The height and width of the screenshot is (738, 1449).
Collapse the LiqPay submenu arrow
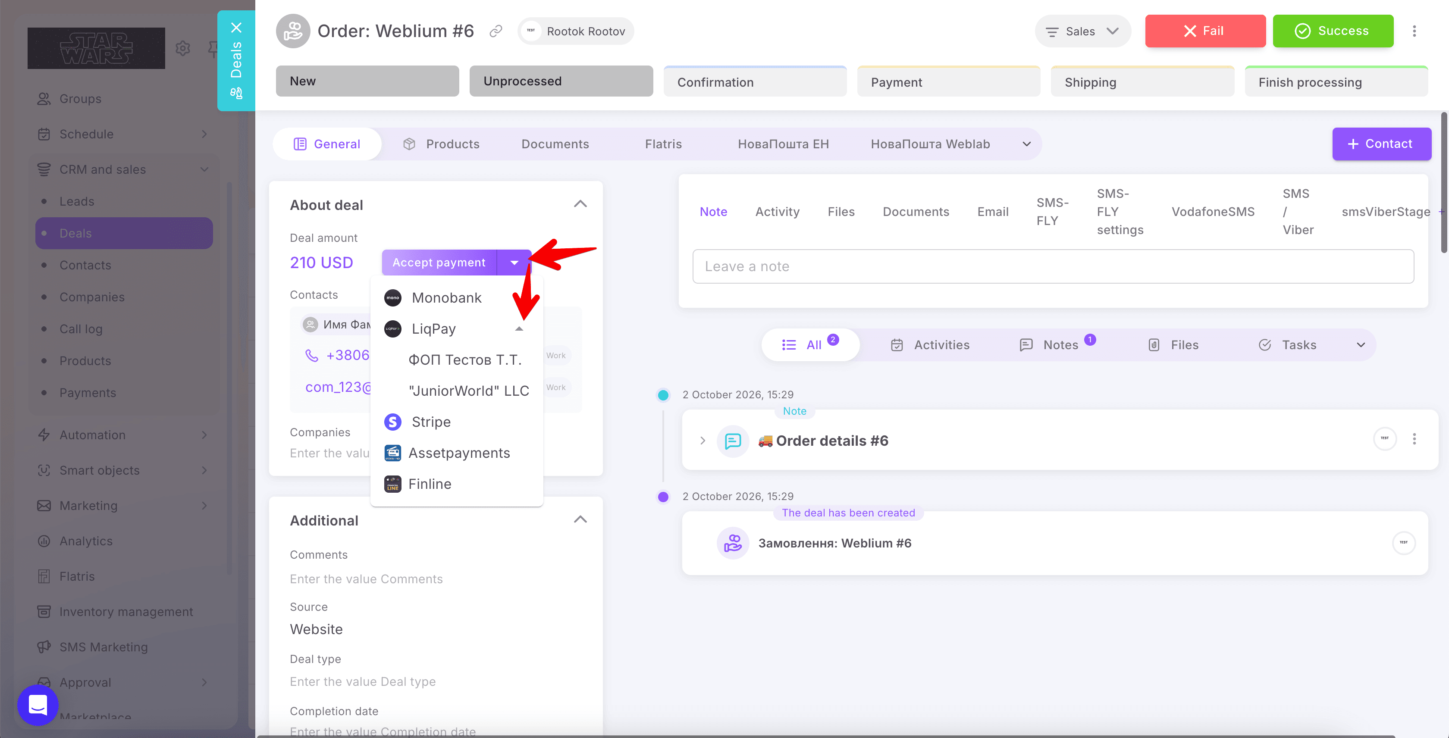[x=519, y=329]
